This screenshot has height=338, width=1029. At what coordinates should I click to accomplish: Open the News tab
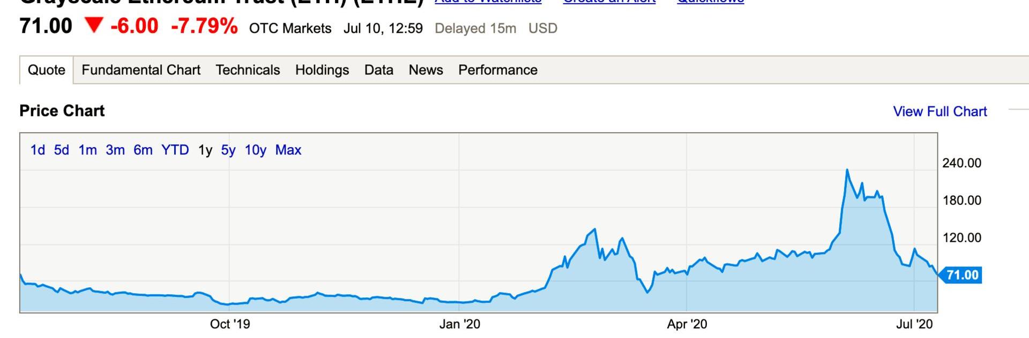point(426,70)
